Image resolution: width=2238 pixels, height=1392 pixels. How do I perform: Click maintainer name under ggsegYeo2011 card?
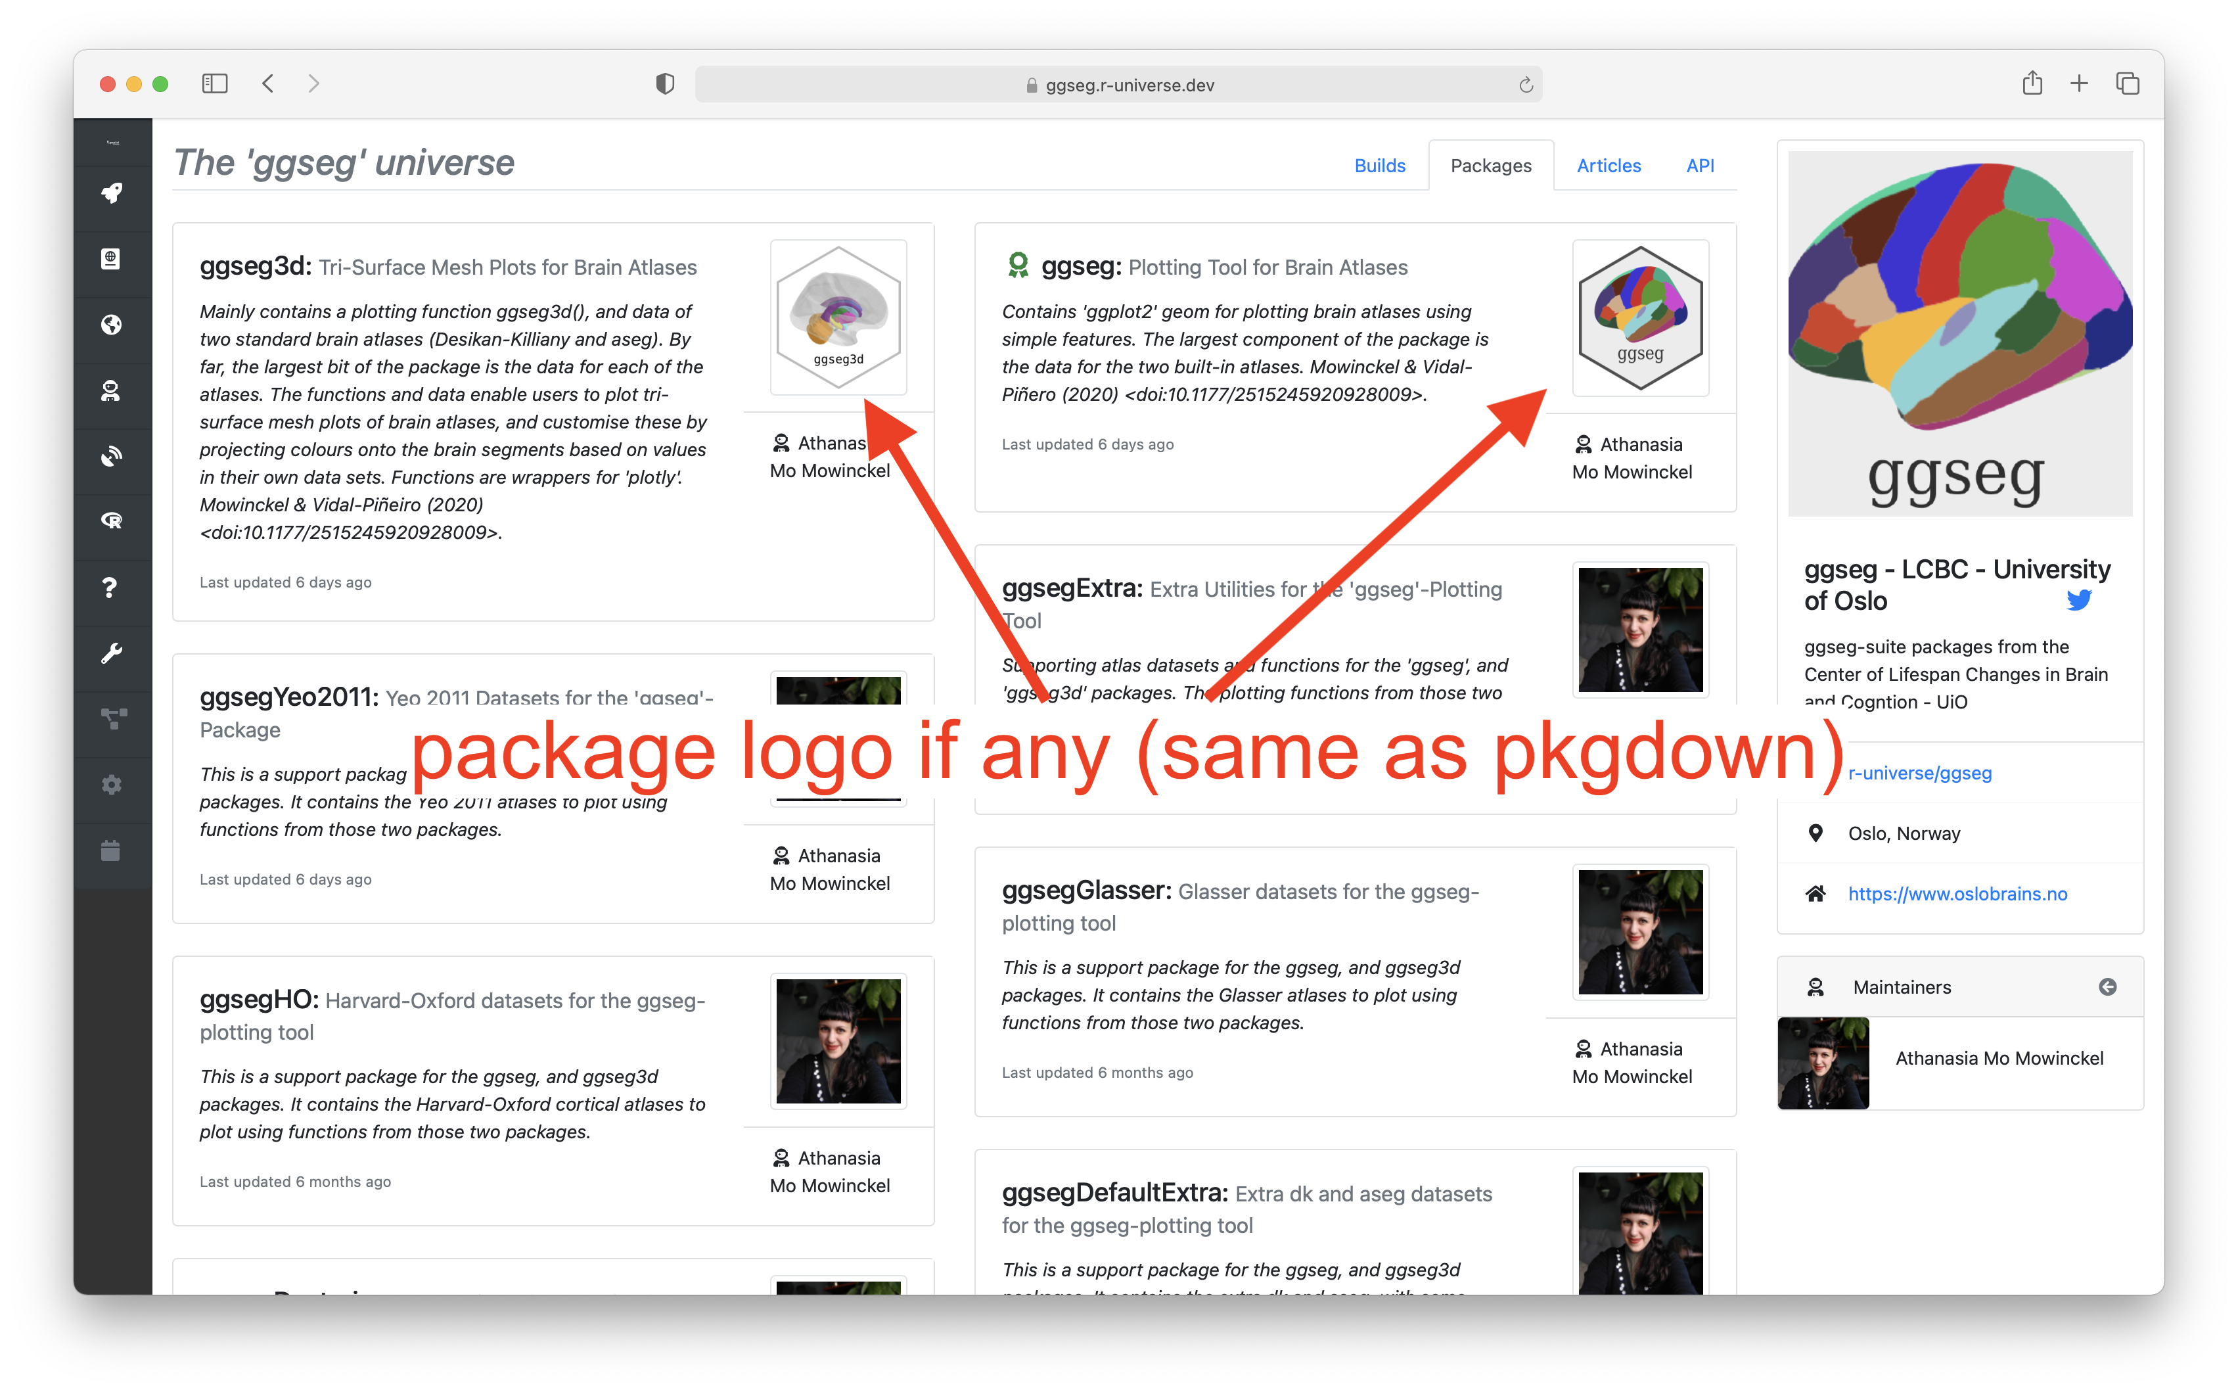(829, 869)
